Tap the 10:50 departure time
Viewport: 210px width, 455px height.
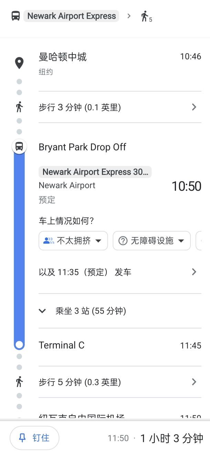coord(186,186)
